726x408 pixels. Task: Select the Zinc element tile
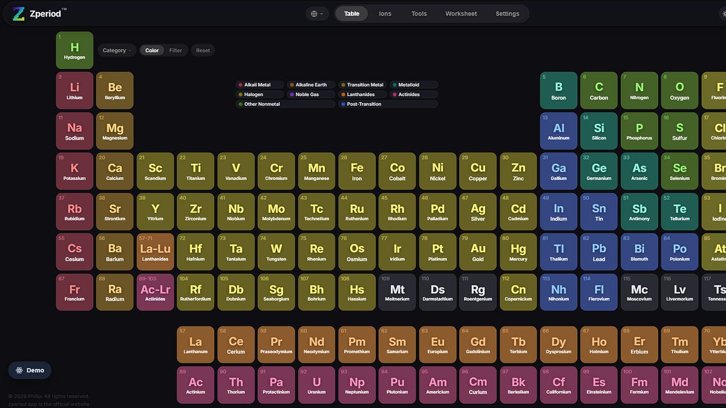[x=518, y=171]
